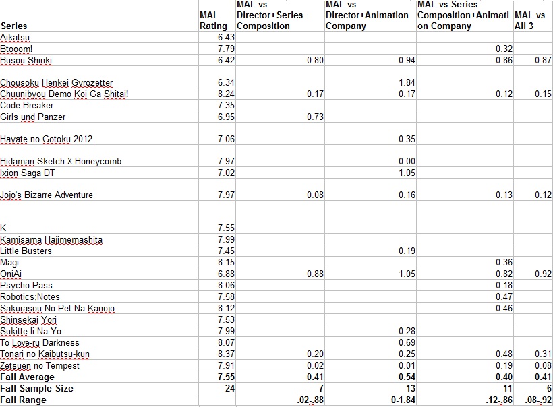Click the 'Busou Shinki' series cell

pos(99,60)
